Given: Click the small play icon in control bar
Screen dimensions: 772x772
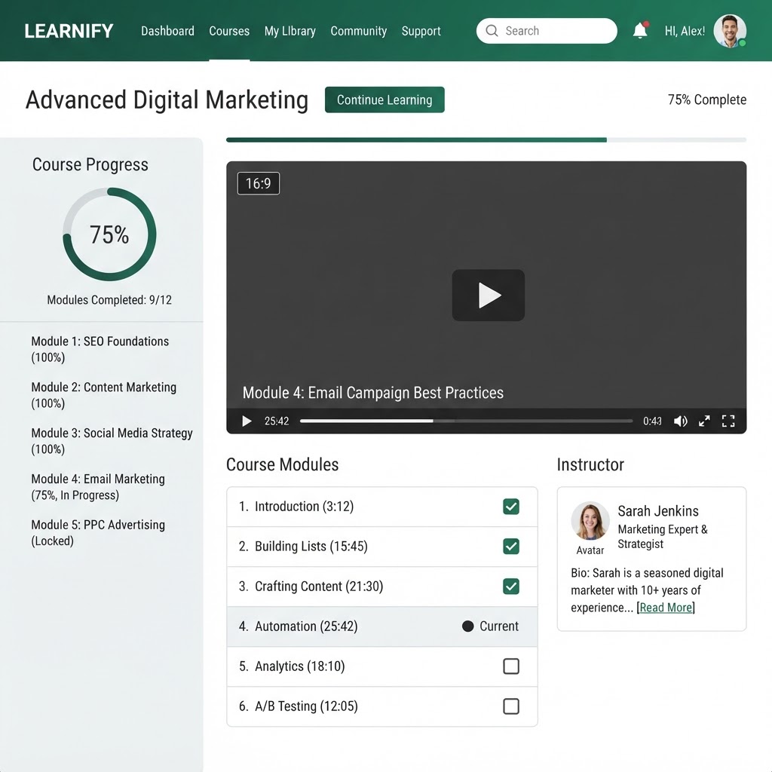Looking at the screenshot, I should coord(247,421).
